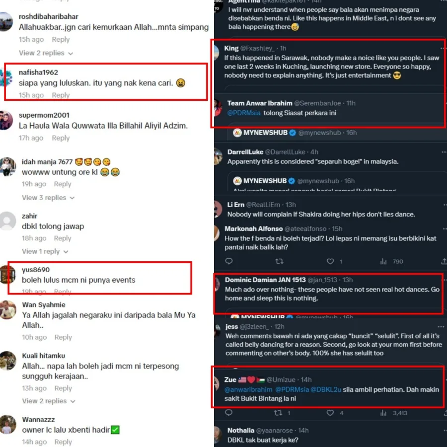
Task: Click reply icon under Markonah Alfonso's tweet
Action: click(229, 261)
